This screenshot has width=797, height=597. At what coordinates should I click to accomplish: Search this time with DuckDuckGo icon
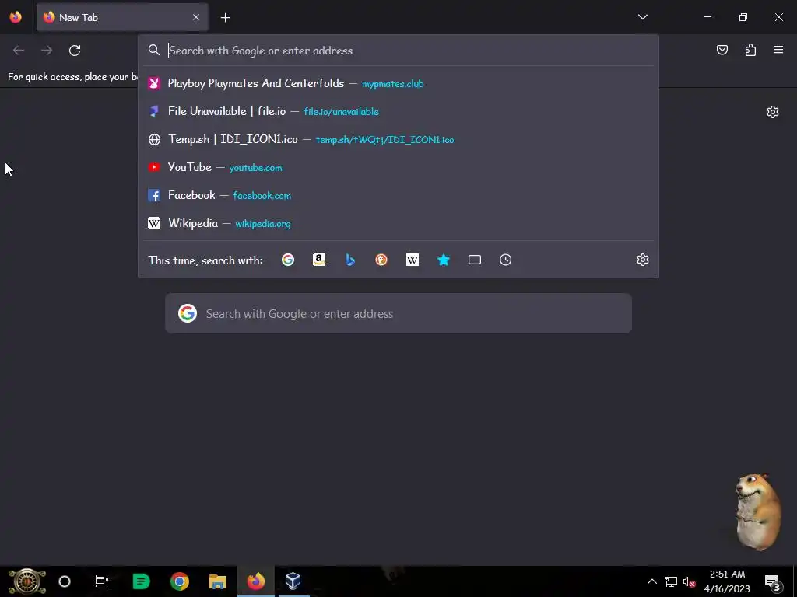381,260
